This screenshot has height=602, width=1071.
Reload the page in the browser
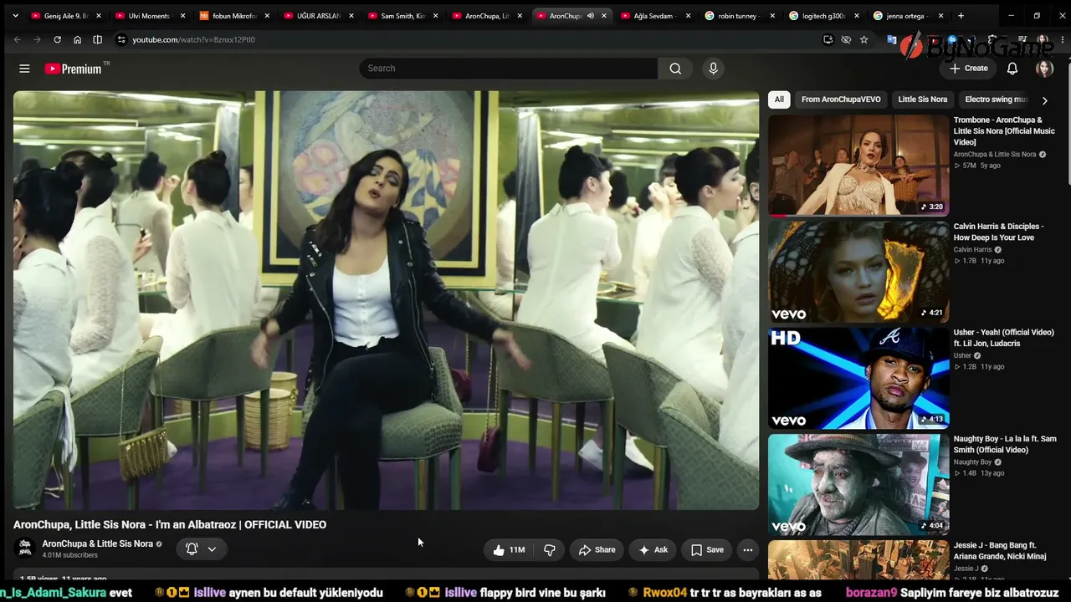(x=57, y=39)
